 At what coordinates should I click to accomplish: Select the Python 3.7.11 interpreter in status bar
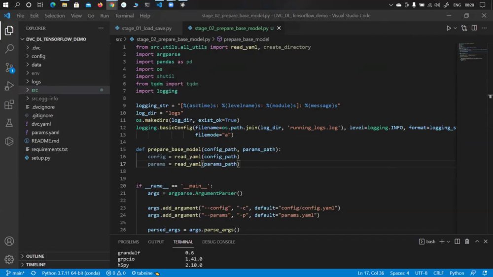(x=70, y=273)
